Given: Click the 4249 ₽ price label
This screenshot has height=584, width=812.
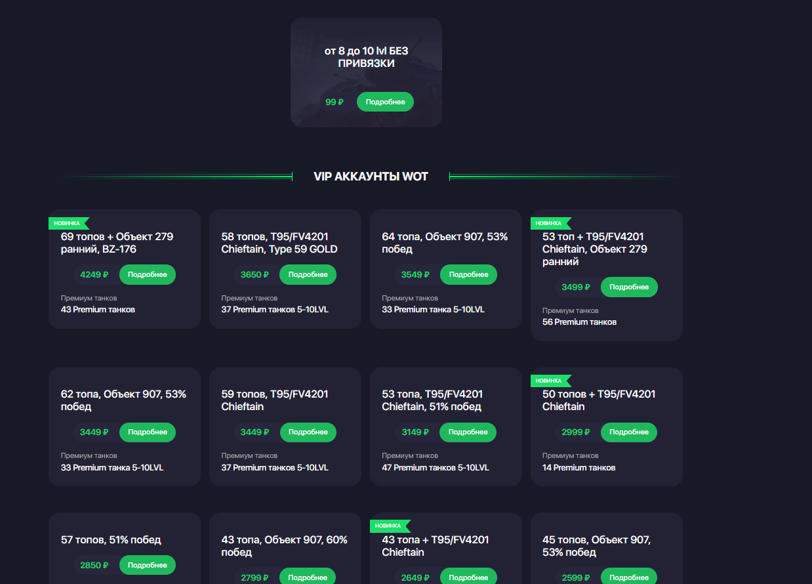Looking at the screenshot, I should (x=94, y=274).
